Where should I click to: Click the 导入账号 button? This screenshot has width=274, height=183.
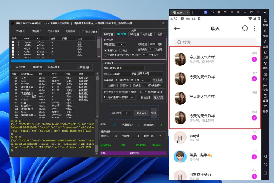[x=20, y=31]
